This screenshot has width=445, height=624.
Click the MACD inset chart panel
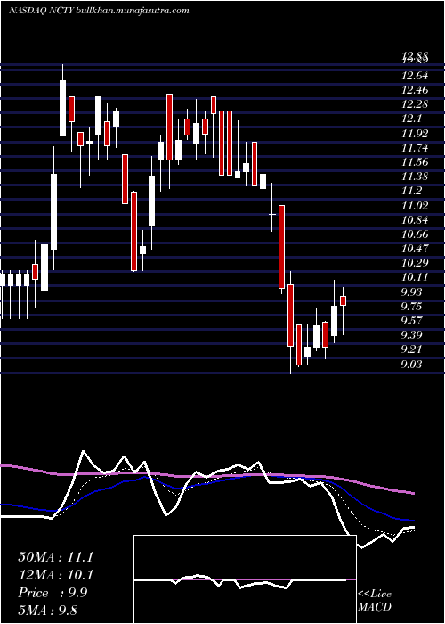coord(245,579)
